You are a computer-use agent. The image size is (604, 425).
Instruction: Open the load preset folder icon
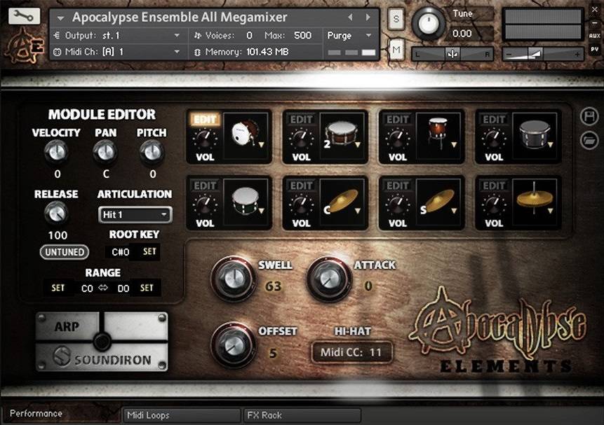tap(588, 140)
